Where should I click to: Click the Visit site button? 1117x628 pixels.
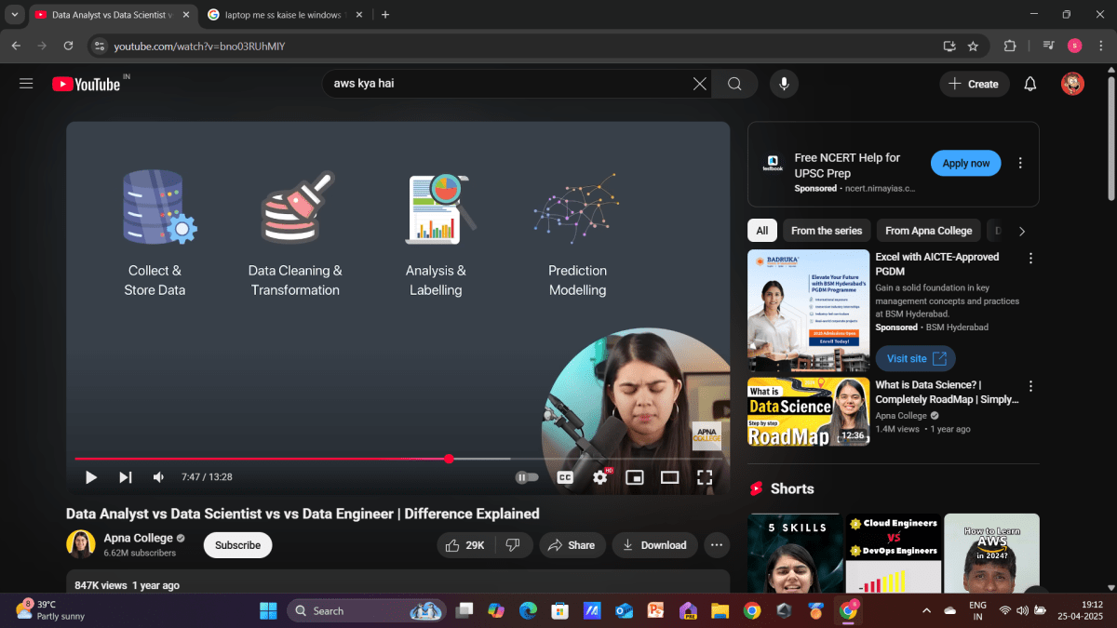(916, 358)
